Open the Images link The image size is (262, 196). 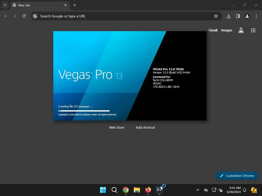[x=227, y=30]
